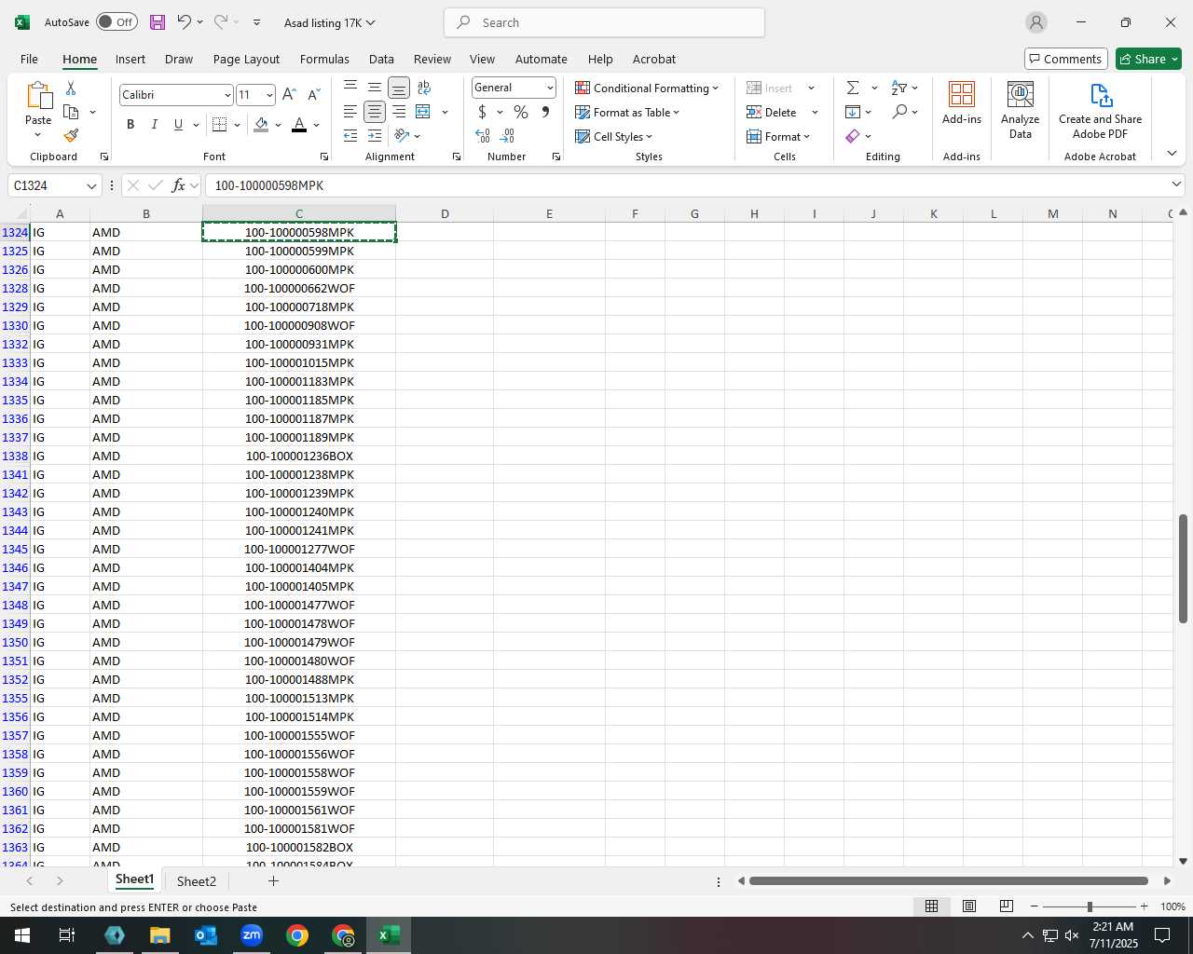The width and height of the screenshot is (1193, 954).
Task: Launch Analyze Data pane
Action: coord(1021,110)
